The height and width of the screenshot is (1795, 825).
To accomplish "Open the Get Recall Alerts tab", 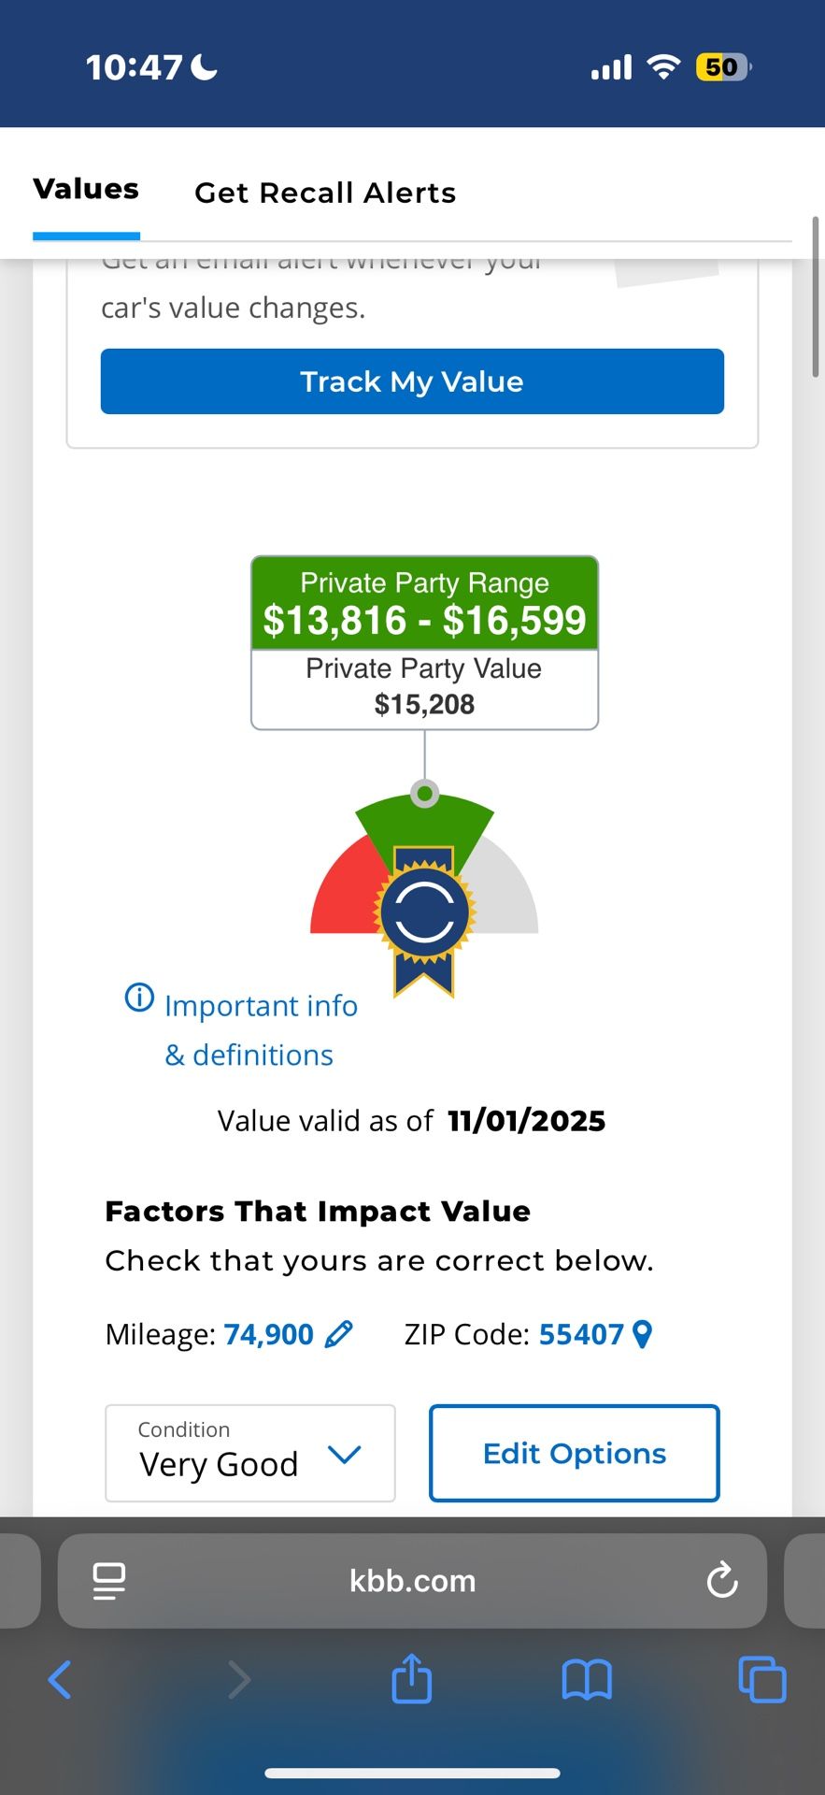I will click(324, 193).
